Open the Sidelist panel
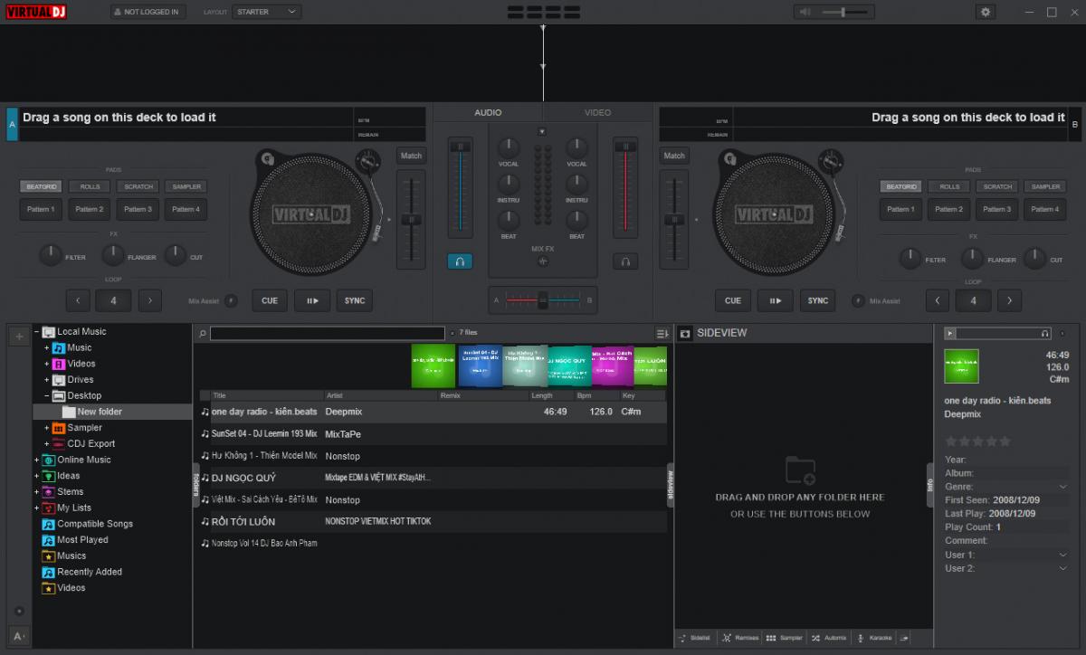 tap(695, 638)
